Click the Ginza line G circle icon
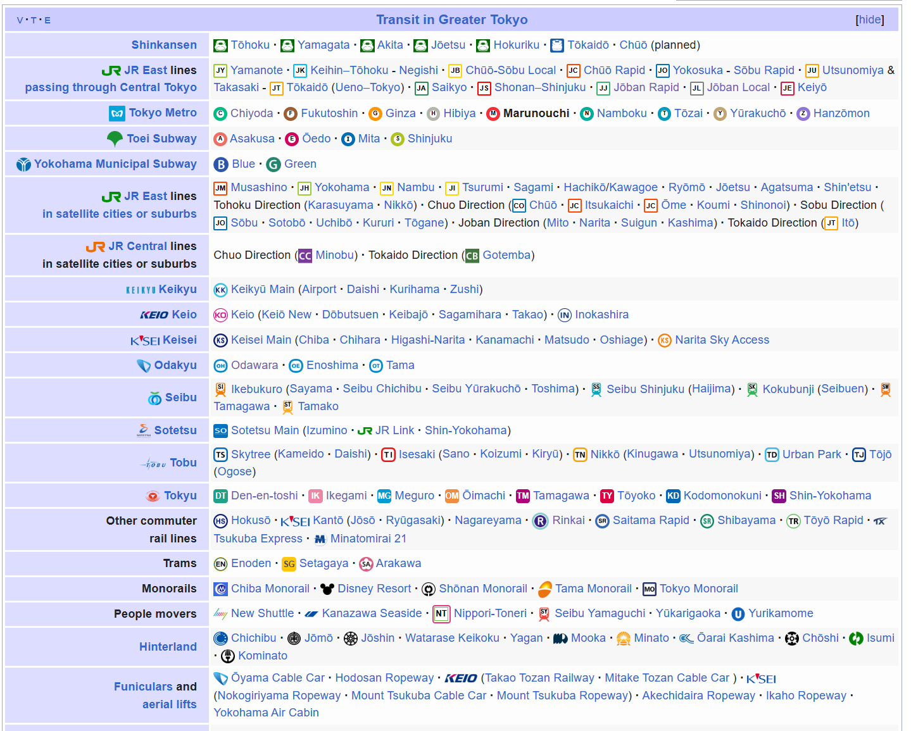Screen dimensions: 911x731 click(375, 114)
